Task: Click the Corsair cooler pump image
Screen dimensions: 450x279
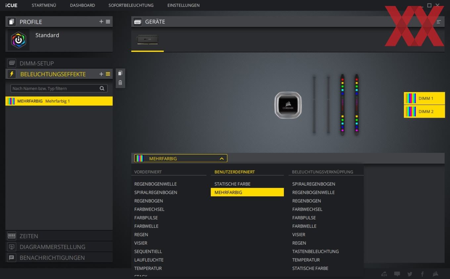Action: [288, 105]
